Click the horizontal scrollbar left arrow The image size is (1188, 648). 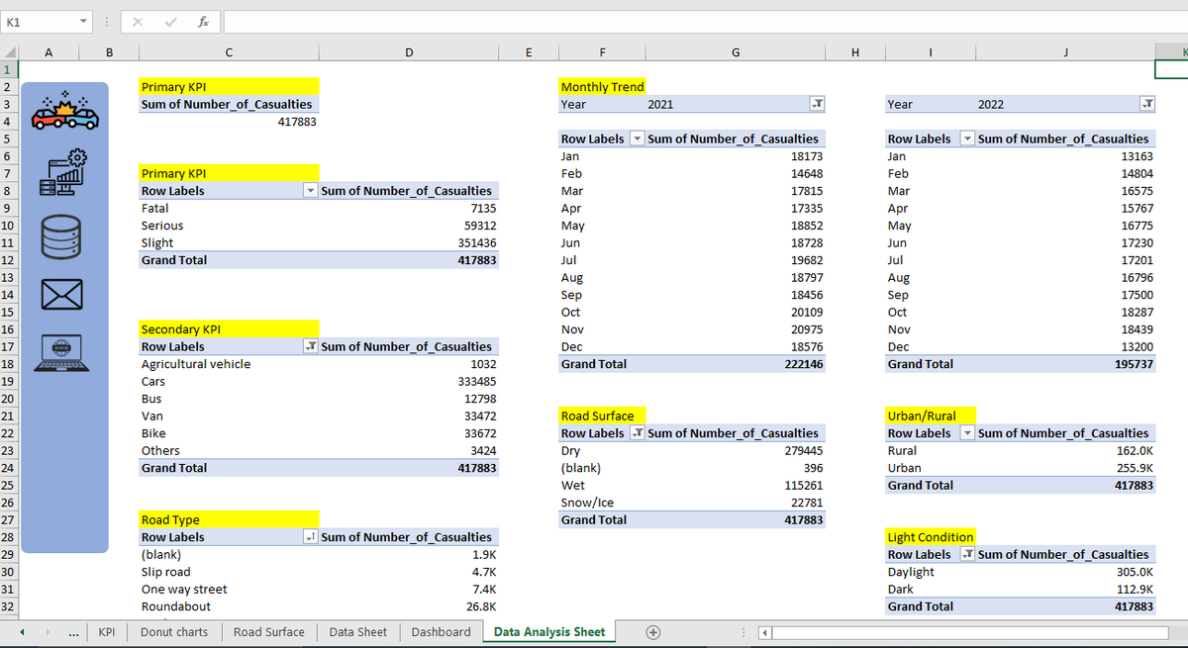coord(763,632)
